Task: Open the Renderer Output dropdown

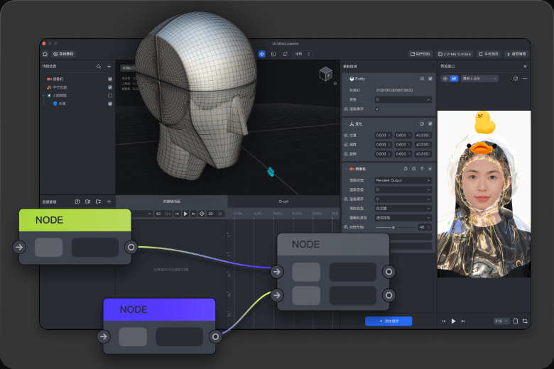Action: point(403,180)
